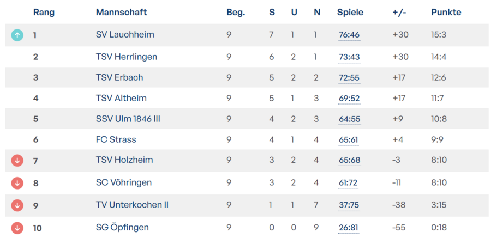Click the Mannschaft column header

tap(121, 12)
